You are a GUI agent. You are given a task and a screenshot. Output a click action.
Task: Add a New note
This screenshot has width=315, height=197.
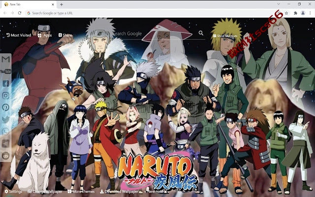click(154, 192)
